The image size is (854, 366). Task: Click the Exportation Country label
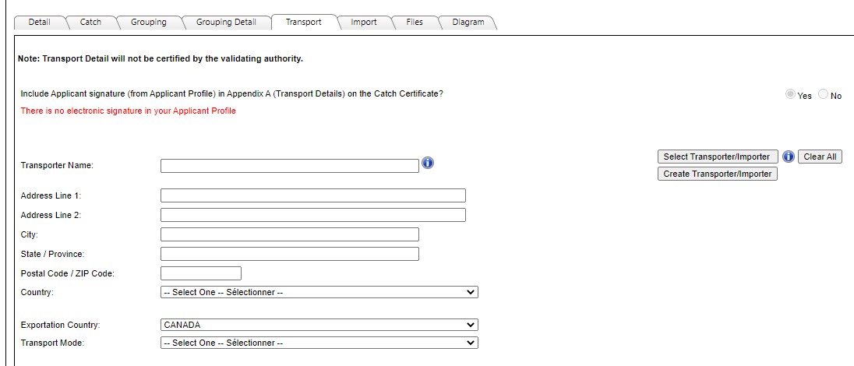[61, 326]
